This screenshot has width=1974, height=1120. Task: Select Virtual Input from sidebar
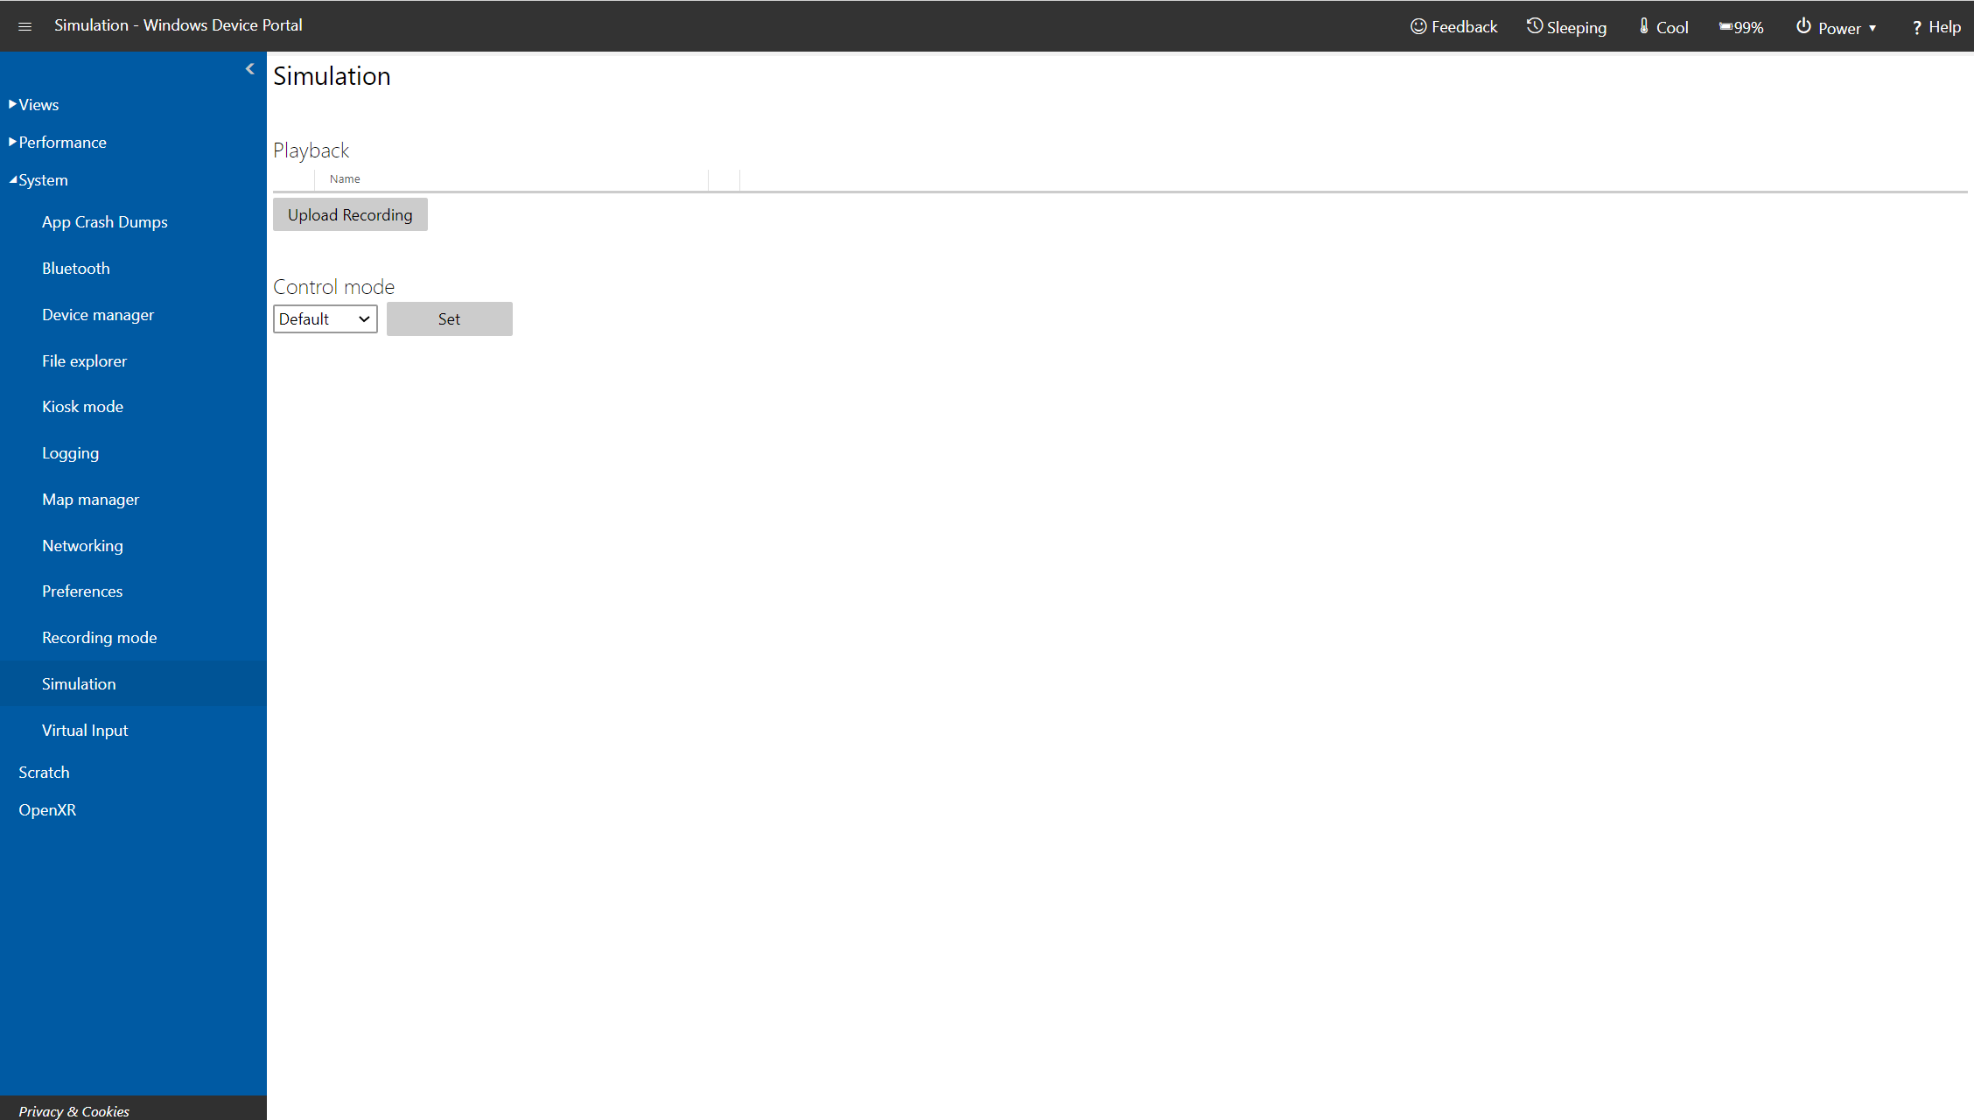point(86,730)
